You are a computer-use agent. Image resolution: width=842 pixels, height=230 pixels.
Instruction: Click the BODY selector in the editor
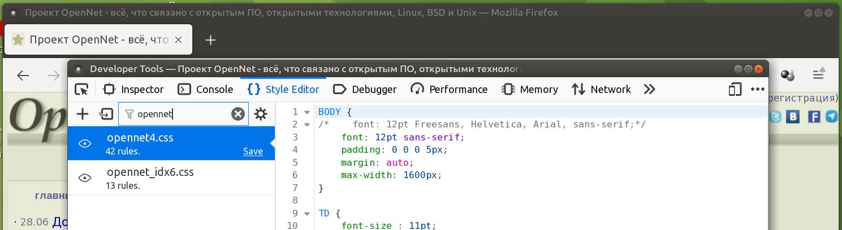[x=329, y=112]
